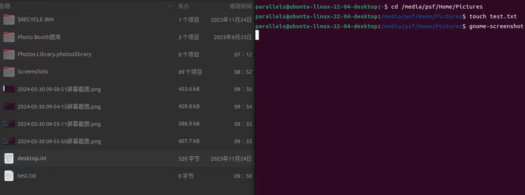Click the 3 个项目 size cell
525x195 pixels.
coord(189,37)
